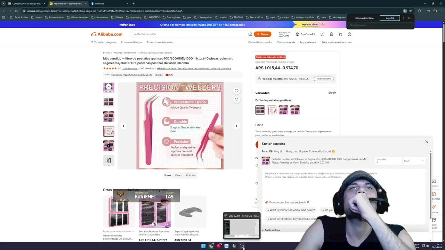Open Protecciones del pedido menu item
445x250 pixels.
(x=160, y=42)
